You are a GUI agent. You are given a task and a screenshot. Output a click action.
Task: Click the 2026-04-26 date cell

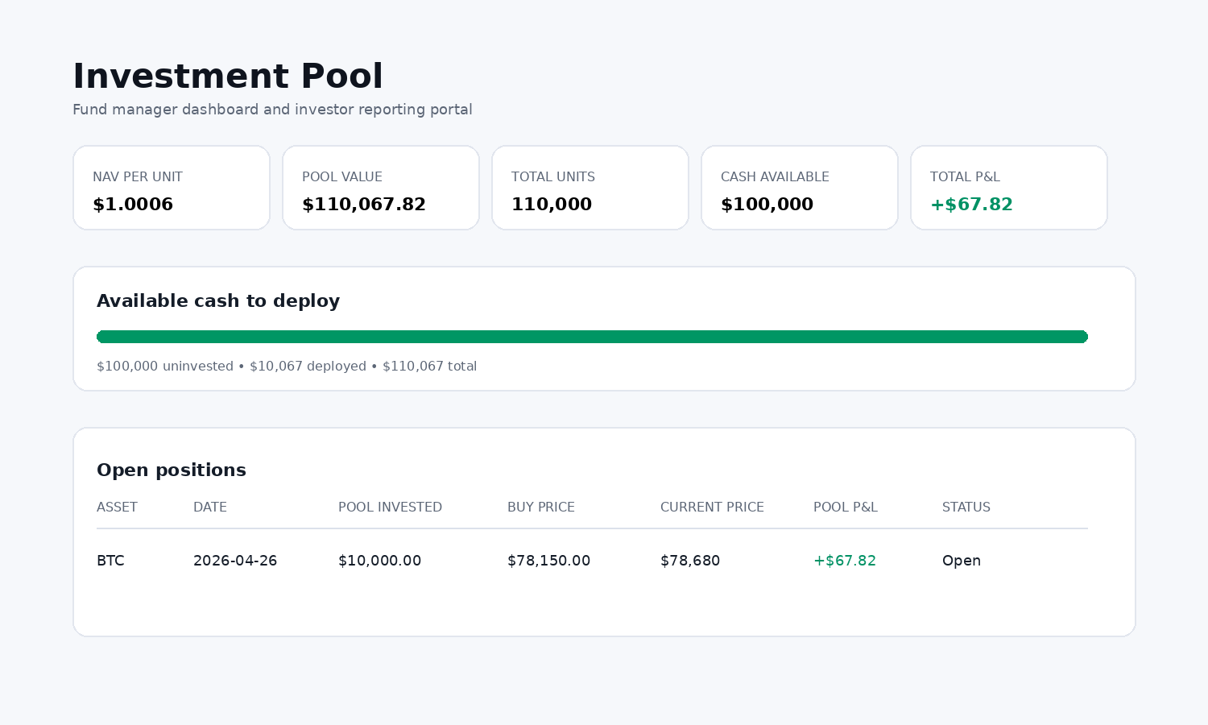click(235, 561)
